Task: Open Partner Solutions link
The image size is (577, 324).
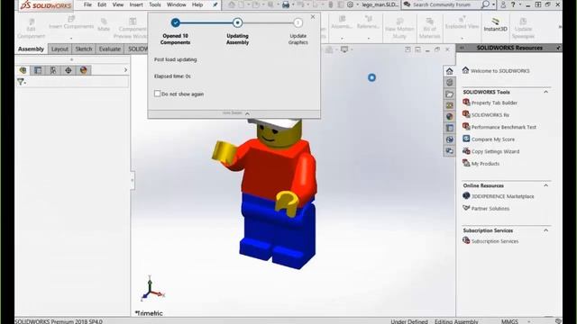Action: point(490,209)
